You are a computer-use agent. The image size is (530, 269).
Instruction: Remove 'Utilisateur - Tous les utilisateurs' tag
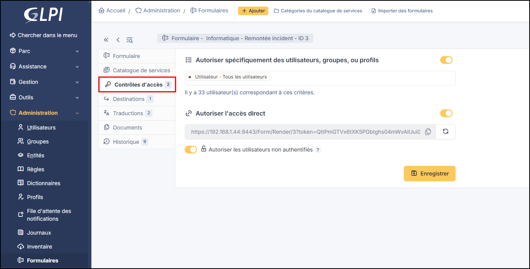click(190, 77)
